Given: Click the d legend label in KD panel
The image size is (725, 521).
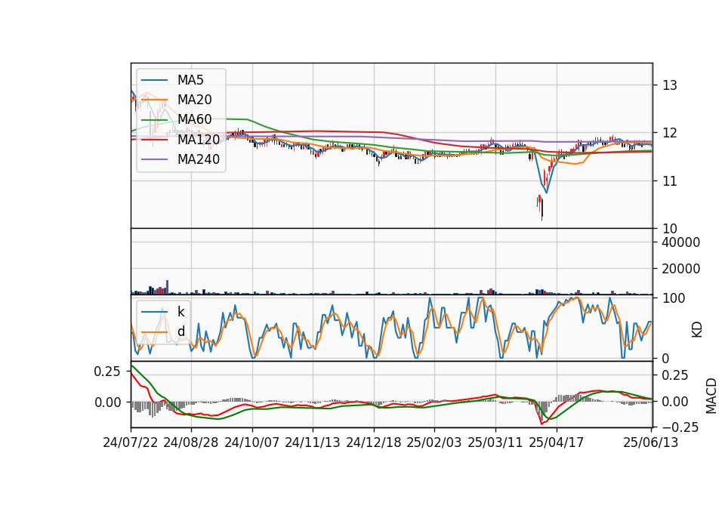Looking at the screenshot, I should pyautogui.click(x=180, y=331).
